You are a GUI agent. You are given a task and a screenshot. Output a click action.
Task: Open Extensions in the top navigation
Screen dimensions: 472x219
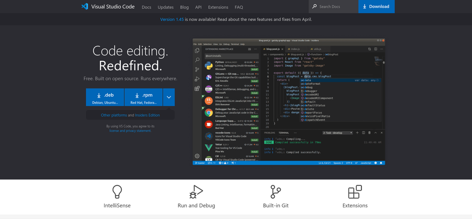click(218, 7)
